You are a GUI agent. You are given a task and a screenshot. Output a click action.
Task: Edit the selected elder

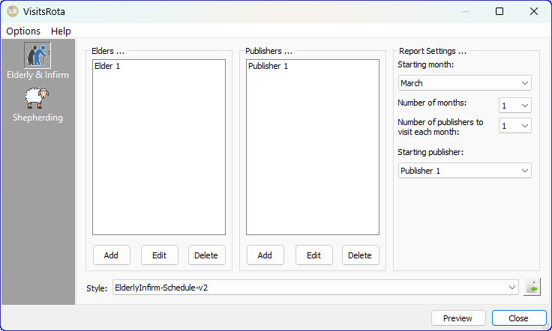159,255
